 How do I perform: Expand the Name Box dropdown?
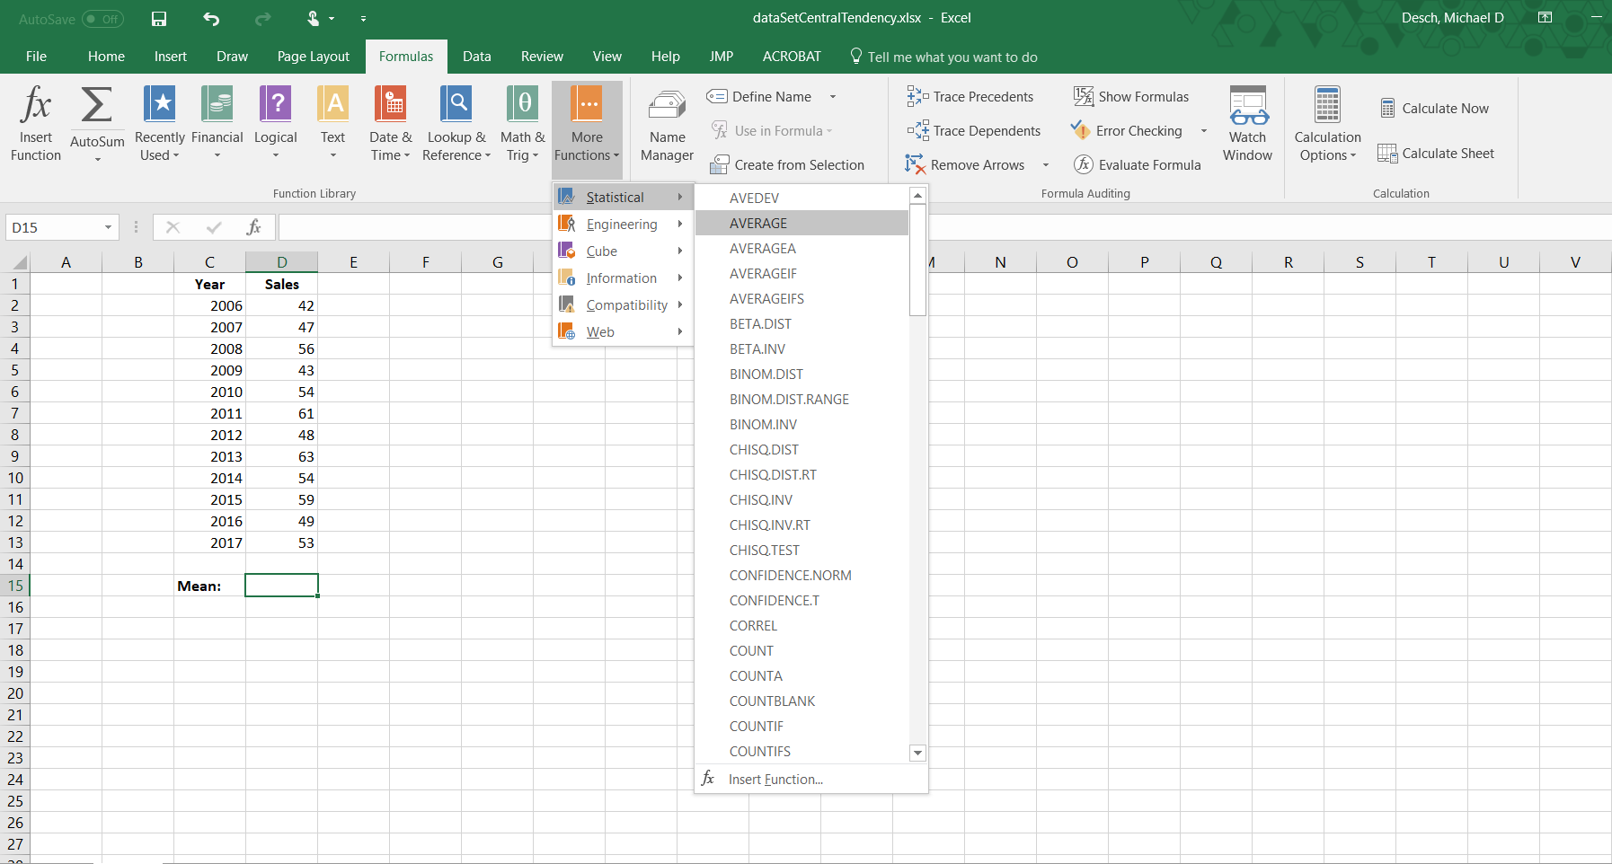click(108, 228)
